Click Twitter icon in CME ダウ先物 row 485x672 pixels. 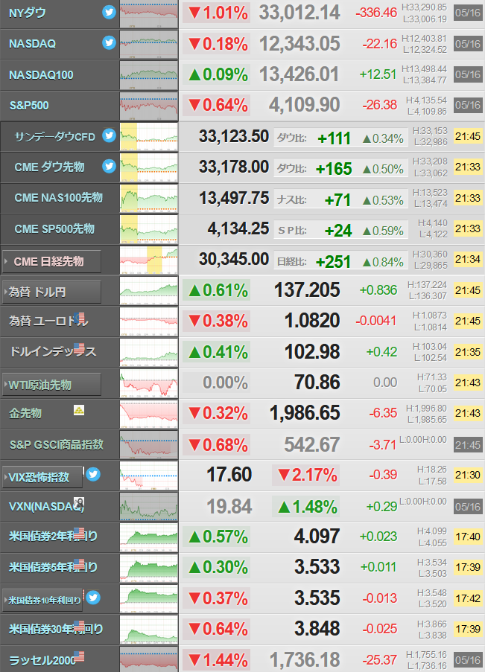[x=109, y=166]
